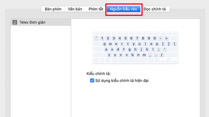Click the highlighted Nguồn Đầu vào tab
The height and width of the screenshot is (117, 209).
tap(124, 9)
